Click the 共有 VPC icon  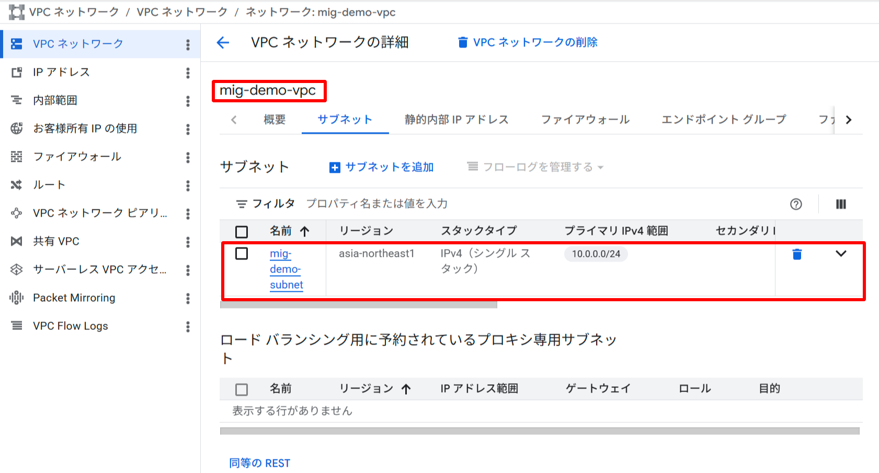(17, 241)
